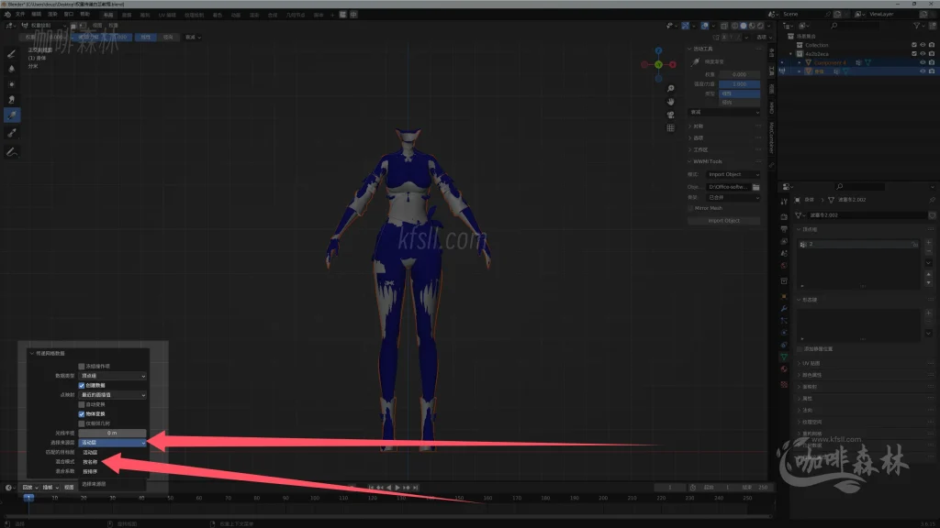Add a new vertex group with plus
940x528 pixels.
click(929, 243)
